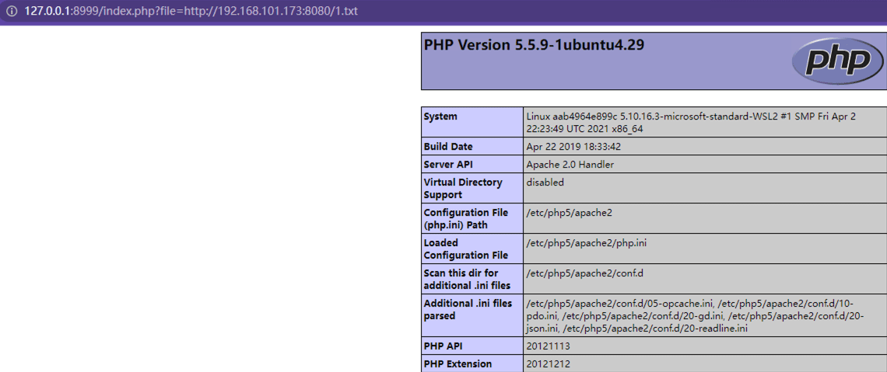Click the 'Virtual Directory Support' label
Viewport: 887px width, 372px height.
point(463,189)
